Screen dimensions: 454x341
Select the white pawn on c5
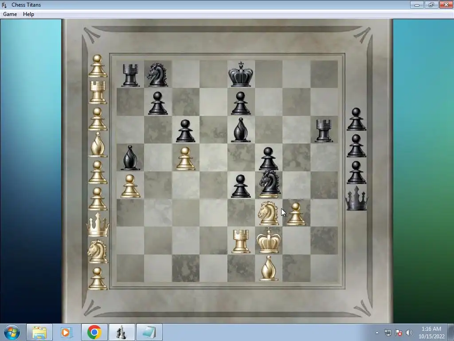pyautogui.click(x=185, y=159)
